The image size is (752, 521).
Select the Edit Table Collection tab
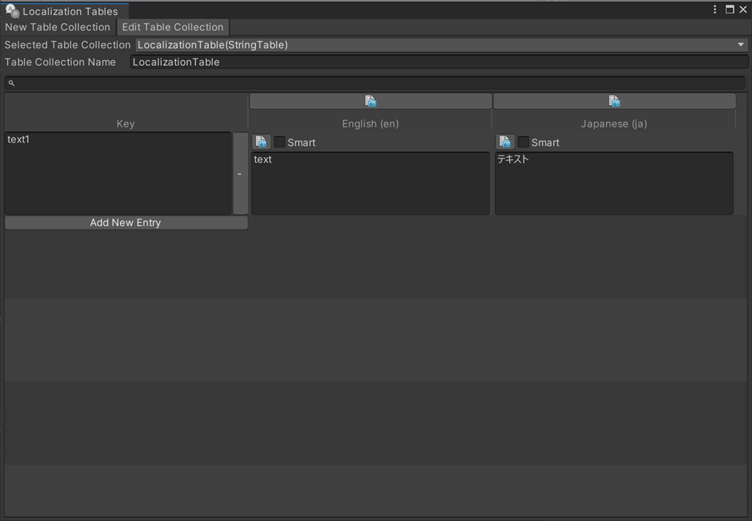(172, 27)
